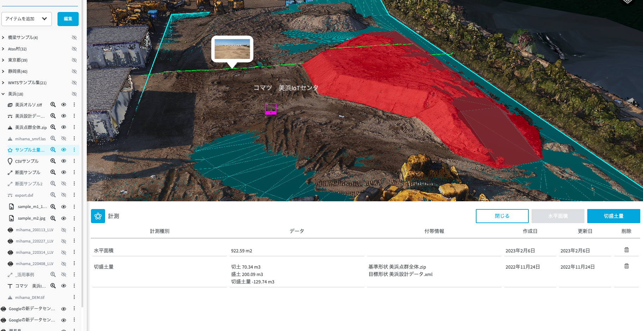Image resolution: width=643 pixels, height=331 pixels.
Task: Collapse the 美浜 group
Action: [3, 94]
